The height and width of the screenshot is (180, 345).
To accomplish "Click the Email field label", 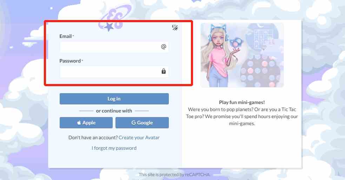I will pyautogui.click(x=66, y=36).
